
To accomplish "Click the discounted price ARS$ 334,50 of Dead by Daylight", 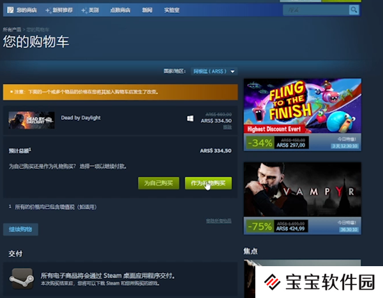I will tap(216, 120).
